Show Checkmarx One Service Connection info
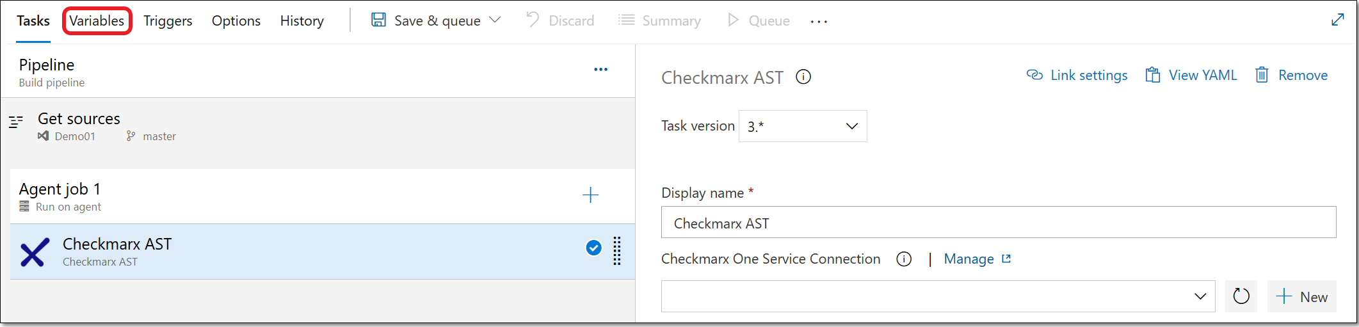The height and width of the screenshot is (327, 1359). [904, 259]
